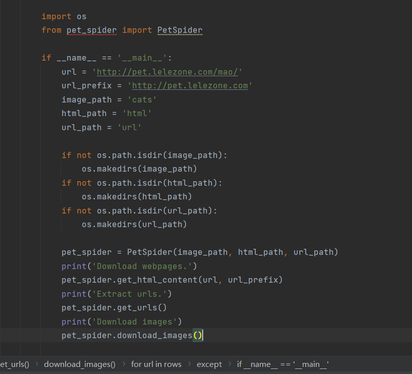This screenshot has height=374, width=412.
Task: Select download_images() in the breadcrumb bar
Action: point(80,364)
